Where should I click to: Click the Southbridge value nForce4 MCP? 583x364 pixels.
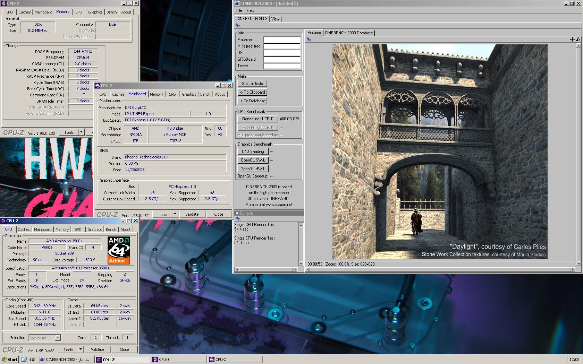(175, 135)
